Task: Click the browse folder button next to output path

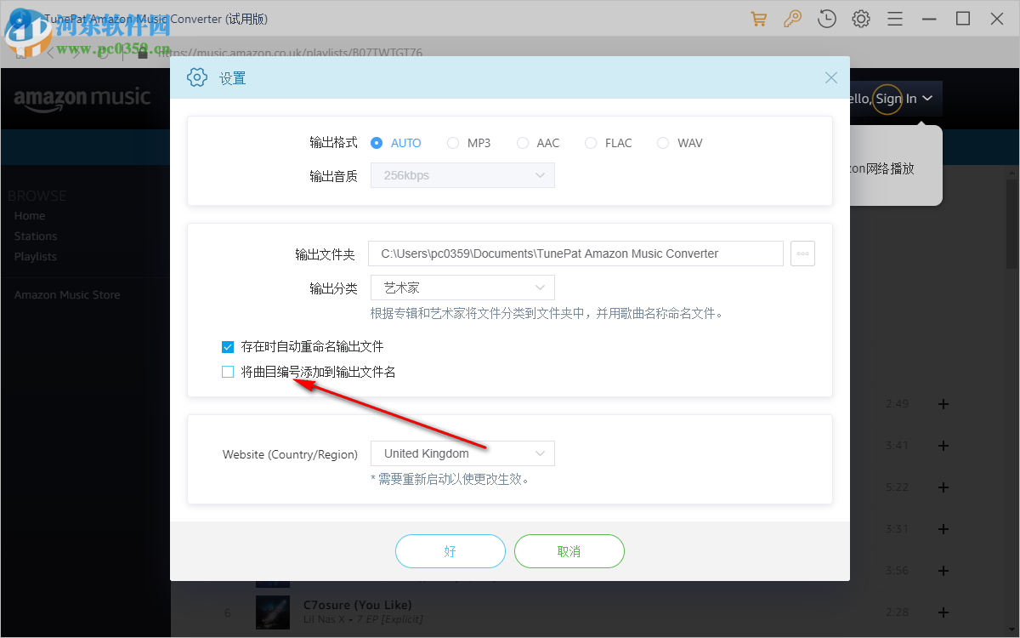Action: click(802, 253)
